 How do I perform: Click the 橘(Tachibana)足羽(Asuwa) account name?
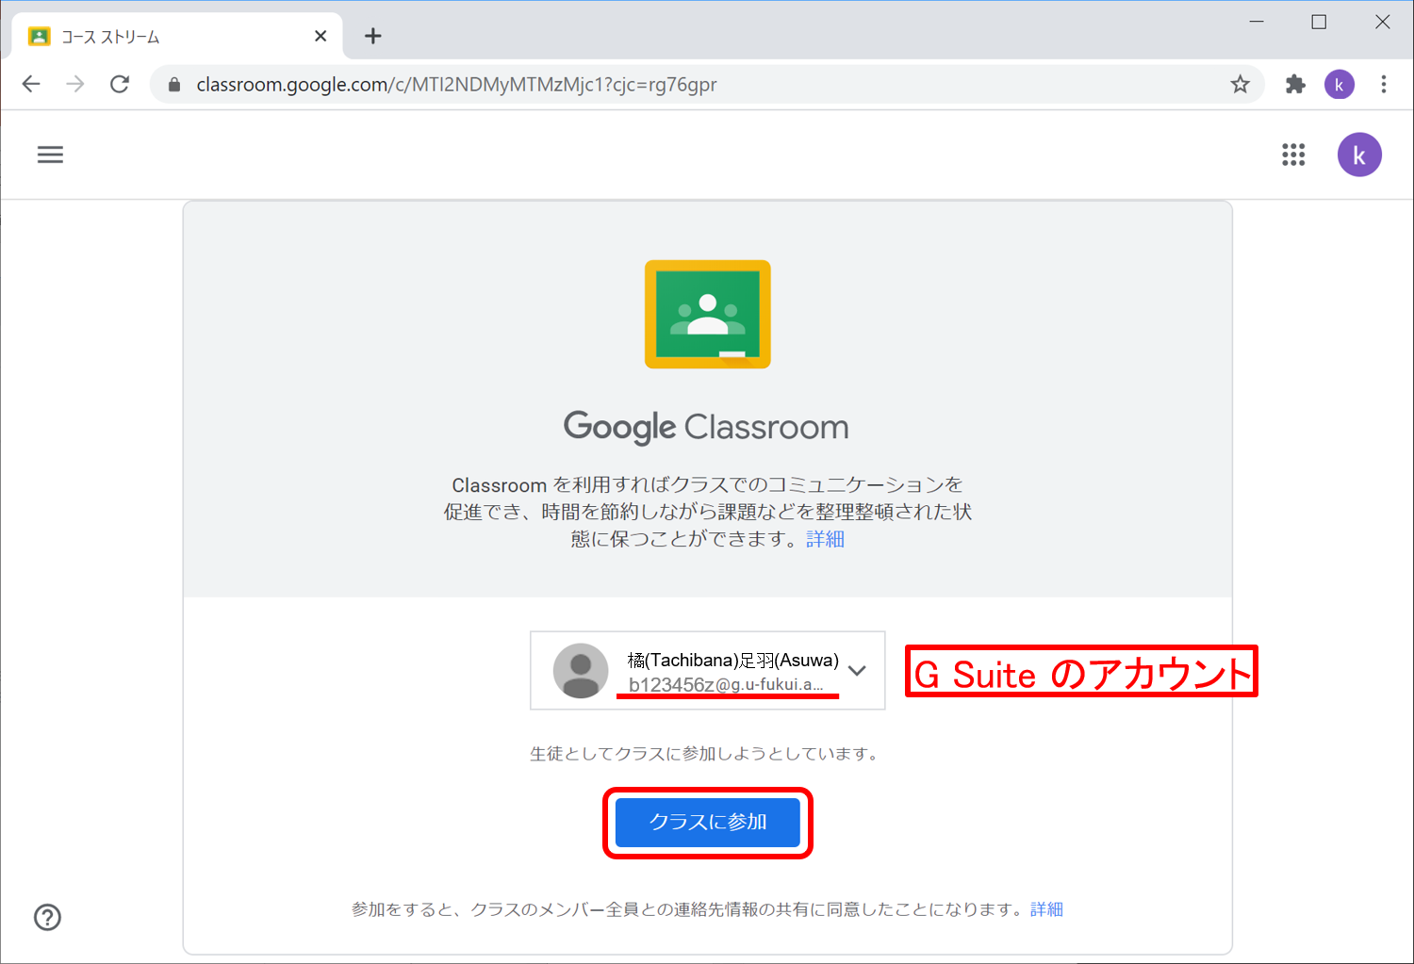click(733, 660)
